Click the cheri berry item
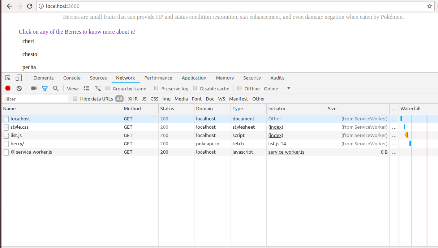The image size is (438, 248). click(28, 41)
